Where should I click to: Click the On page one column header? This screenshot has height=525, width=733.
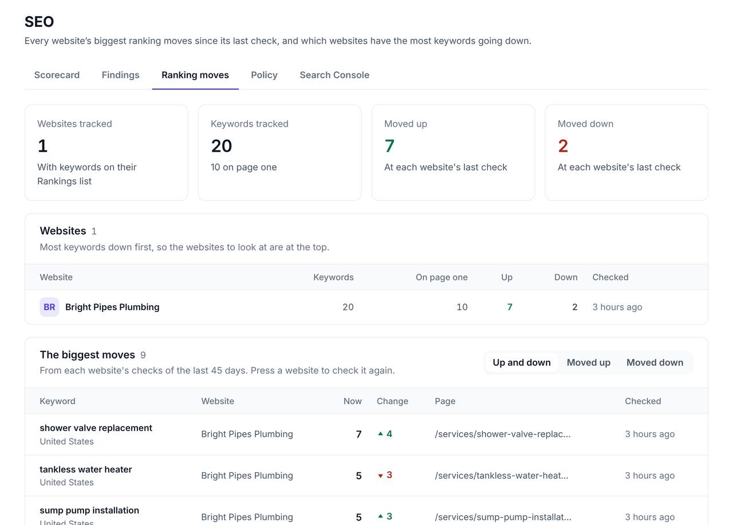[x=442, y=277]
